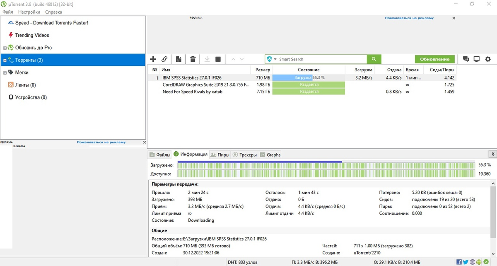This screenshot has height=266, width=497.
Task: Select CorelDRAW Graphics Suite 2019 torrent row
Action: (302, 85)
